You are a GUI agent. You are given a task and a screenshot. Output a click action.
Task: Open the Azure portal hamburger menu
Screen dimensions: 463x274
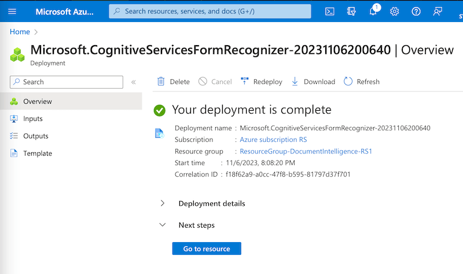pyautogui.click(x=12, y=12)
